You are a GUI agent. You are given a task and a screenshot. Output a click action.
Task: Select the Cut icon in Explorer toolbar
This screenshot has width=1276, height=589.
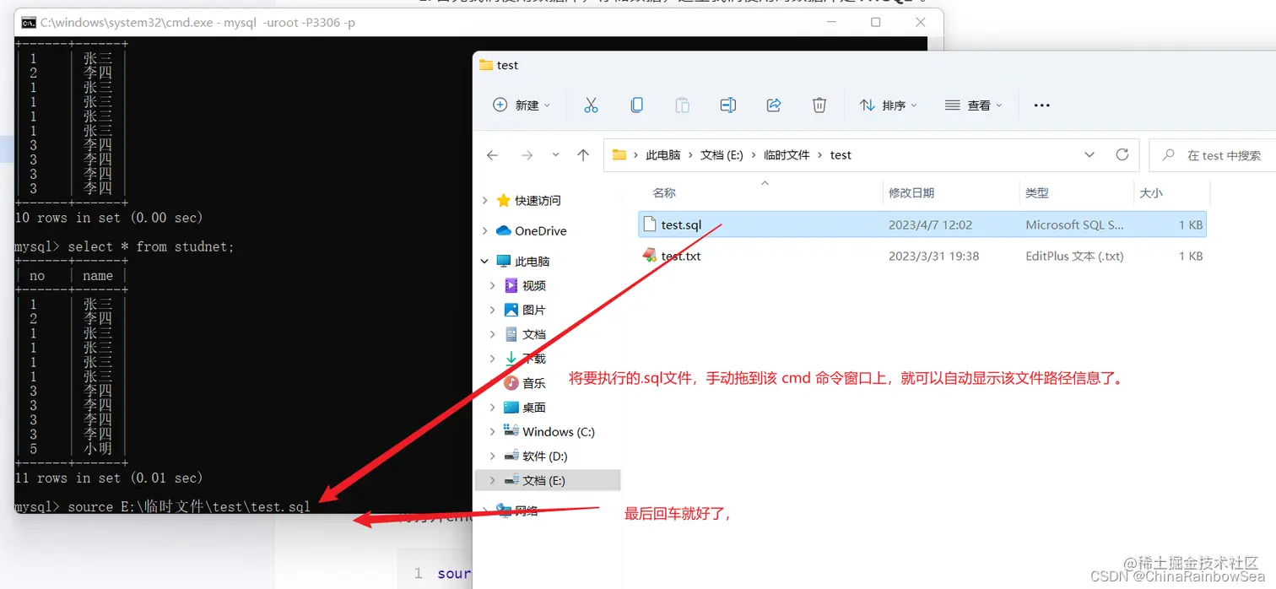[591, 105]
